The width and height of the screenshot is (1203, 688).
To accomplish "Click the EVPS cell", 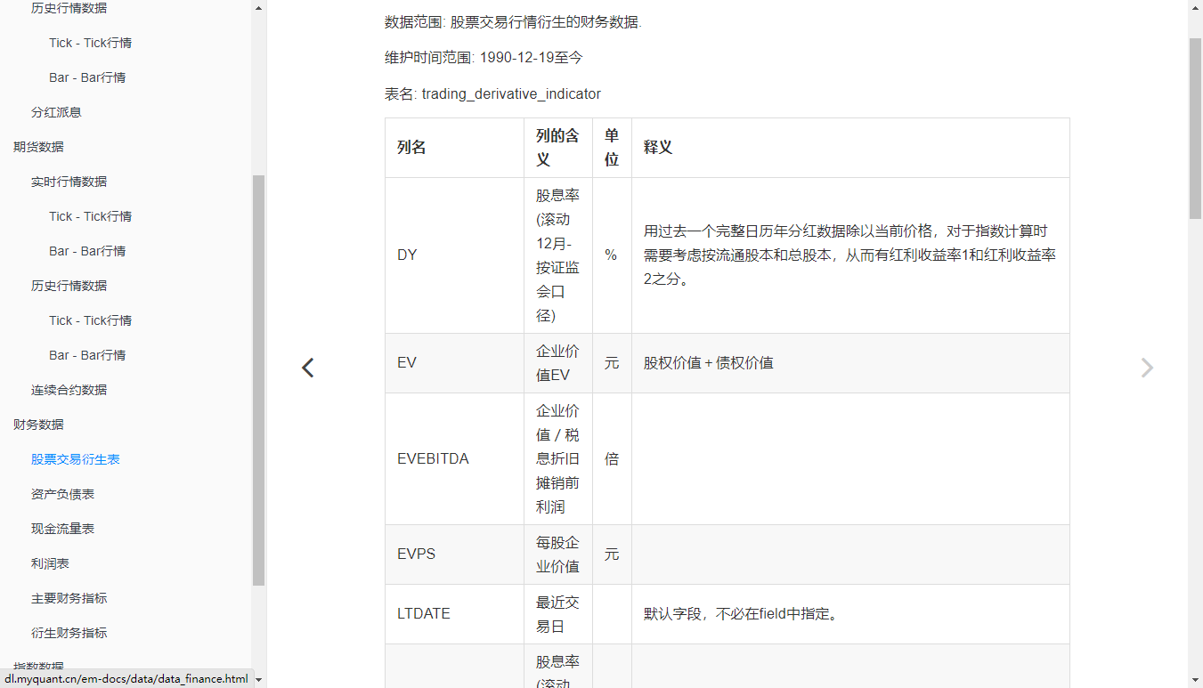I will tap(455, 554).
